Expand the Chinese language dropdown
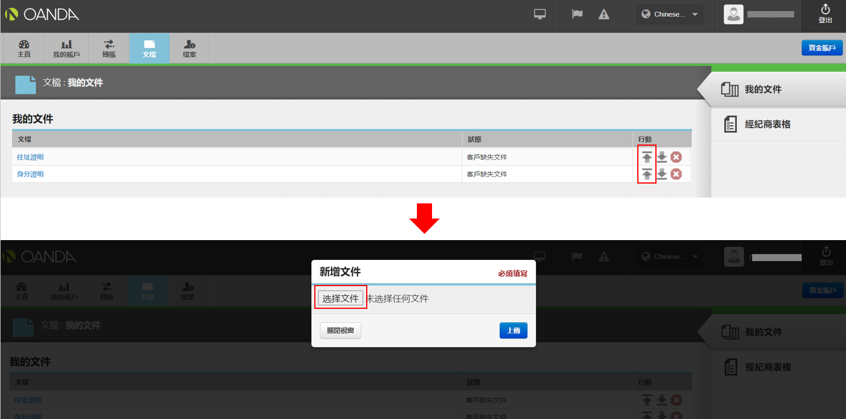Viewport: 846px width, 419px height. pos(669,15)
